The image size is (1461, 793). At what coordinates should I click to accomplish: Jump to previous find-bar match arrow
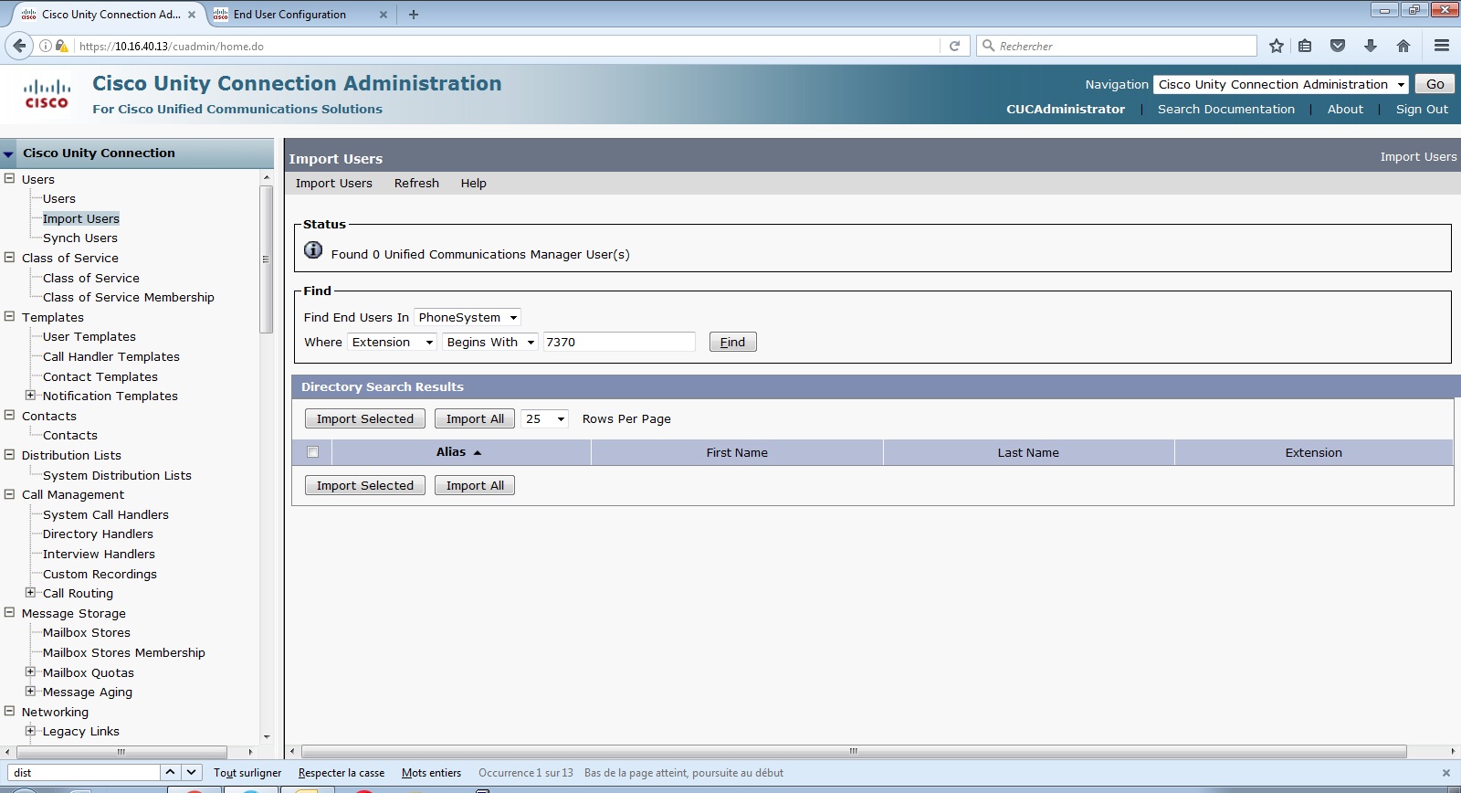coord(170,772)
